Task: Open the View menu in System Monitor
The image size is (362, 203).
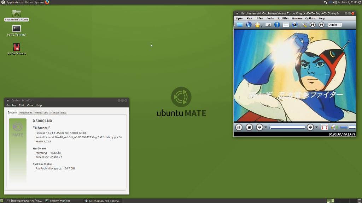Action: pos(30,105)
